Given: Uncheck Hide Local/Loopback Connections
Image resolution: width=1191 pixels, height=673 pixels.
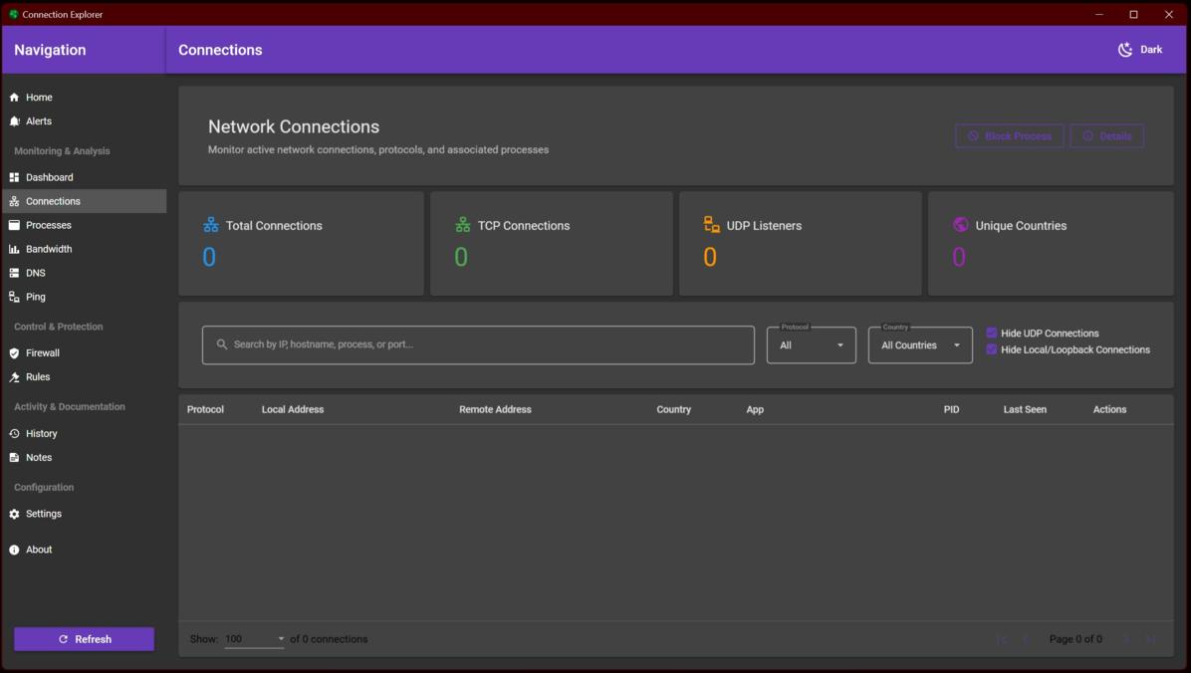Looking at the screenshot, I should pyautogui.click(x=992, y=349).
